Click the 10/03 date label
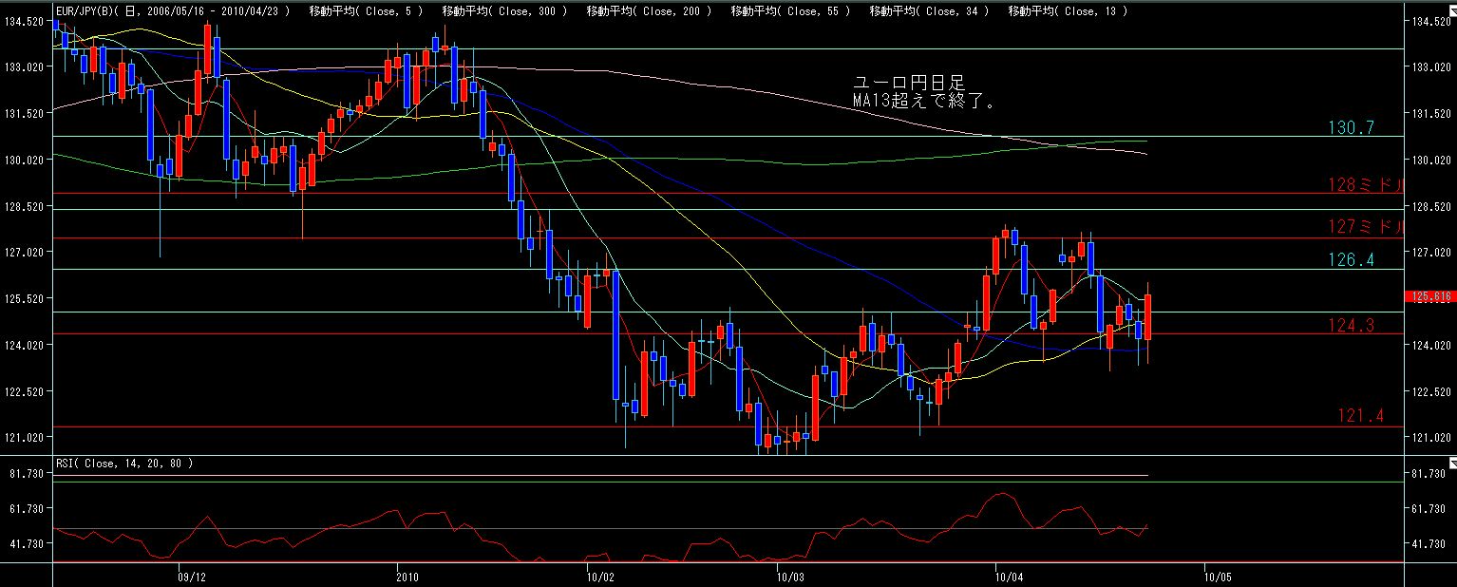1457x587 pixels. point(792,576)
